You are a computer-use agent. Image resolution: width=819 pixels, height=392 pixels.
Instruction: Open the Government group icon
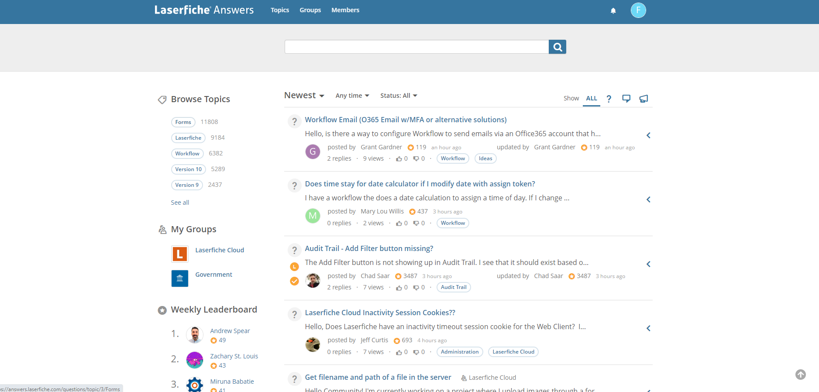click(180, 279)
